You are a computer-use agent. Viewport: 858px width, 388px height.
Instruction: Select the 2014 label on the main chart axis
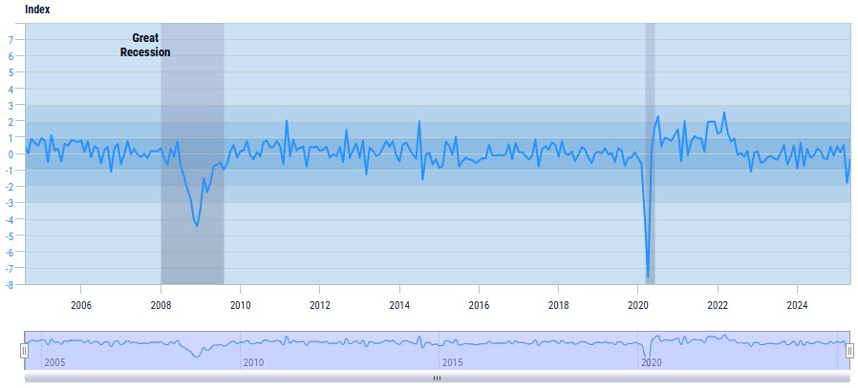point(399,304)
